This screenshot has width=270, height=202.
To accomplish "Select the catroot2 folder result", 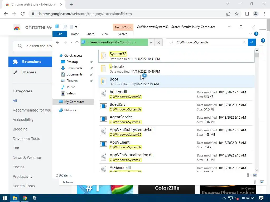I will click(176, 69).
